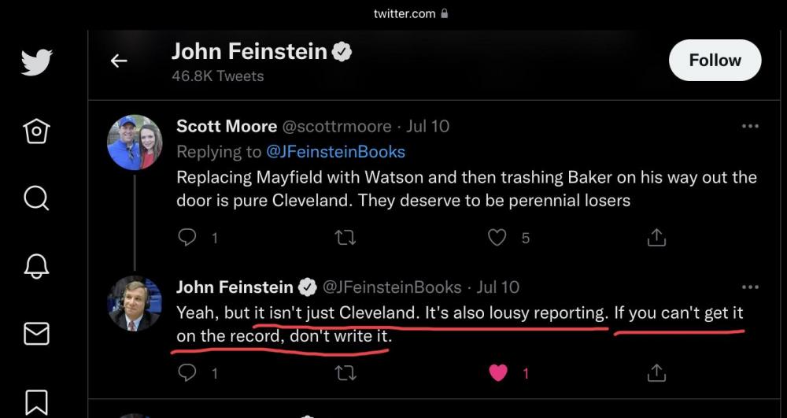This screenshot has height=418, width=787.
Task: Unlike John Feinstein's tweet
Action: [498, 373]
